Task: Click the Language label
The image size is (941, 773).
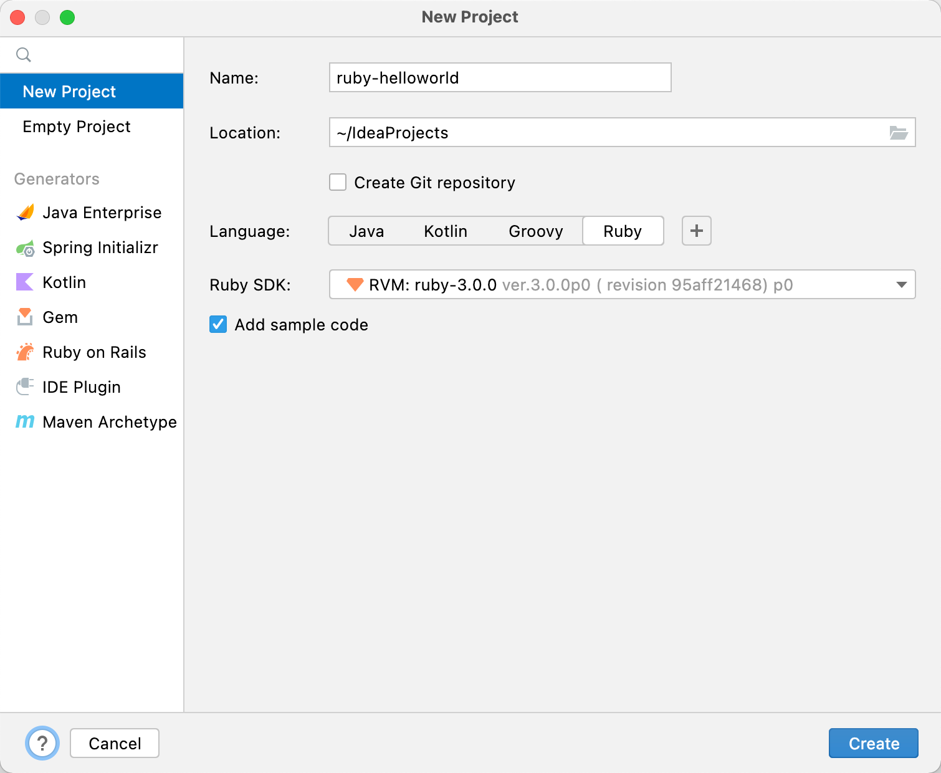Action: (x=249, y=231)
